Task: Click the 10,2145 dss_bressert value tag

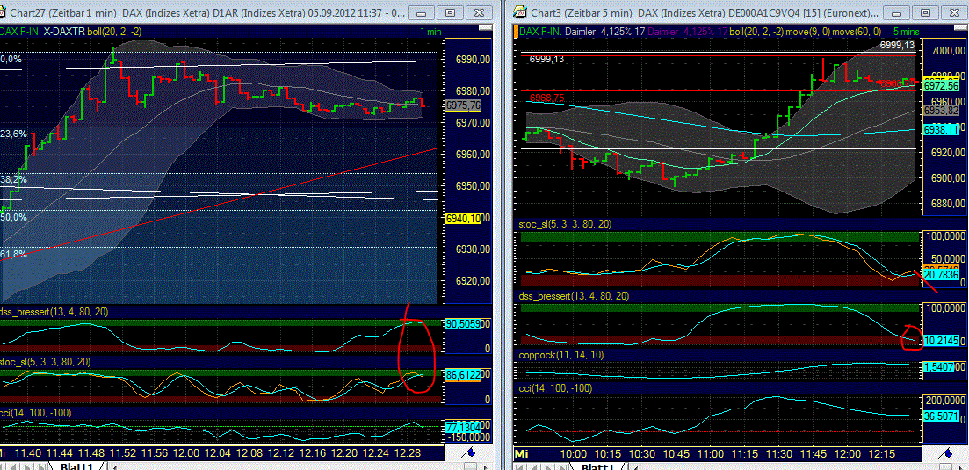Action: 941,340
